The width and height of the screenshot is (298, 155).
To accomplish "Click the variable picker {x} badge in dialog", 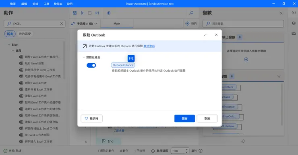I will 131,58.
